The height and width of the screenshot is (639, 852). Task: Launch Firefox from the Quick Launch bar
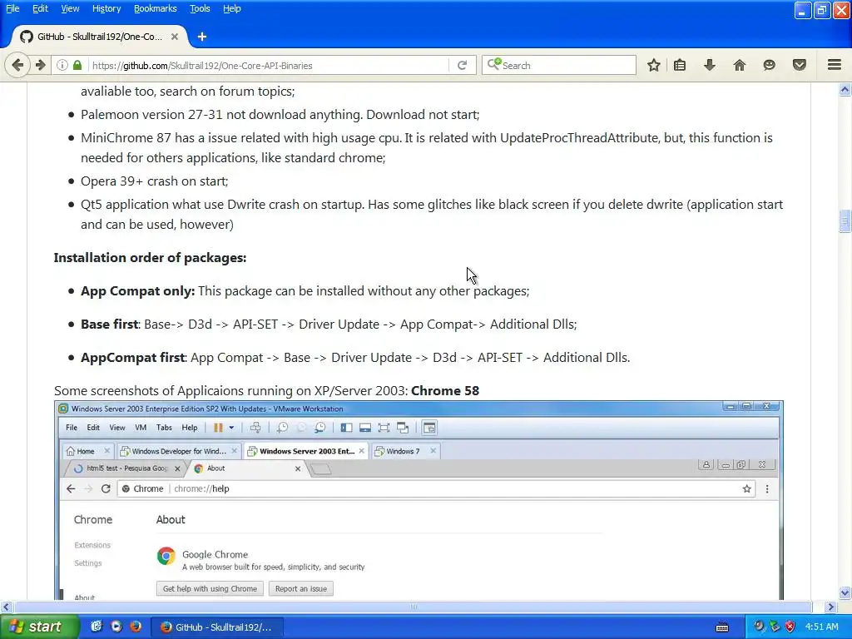click(136, 627)
